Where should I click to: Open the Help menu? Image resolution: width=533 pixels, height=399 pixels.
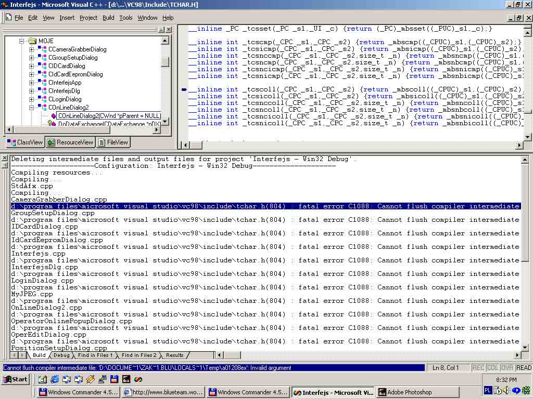pos(168,18)
